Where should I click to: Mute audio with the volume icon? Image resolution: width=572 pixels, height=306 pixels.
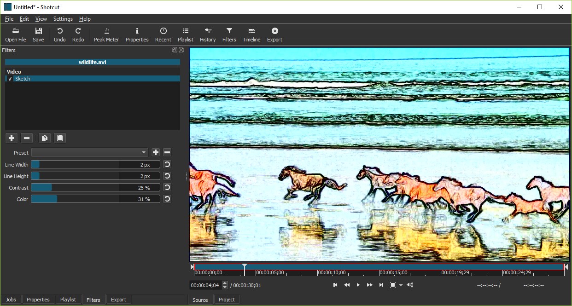pyautogui.click(x=409, y=284)
